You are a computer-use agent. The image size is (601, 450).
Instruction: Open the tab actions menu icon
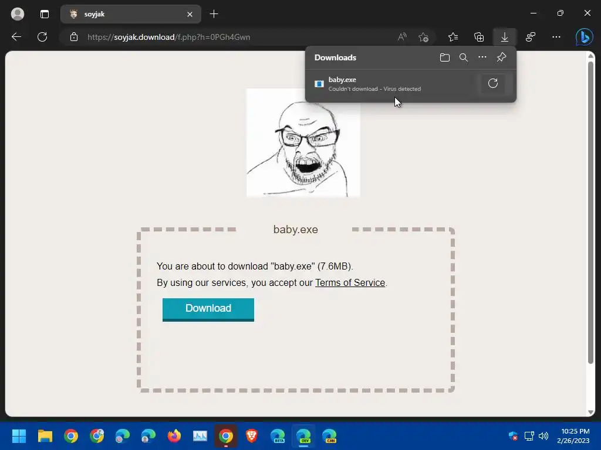45,14
